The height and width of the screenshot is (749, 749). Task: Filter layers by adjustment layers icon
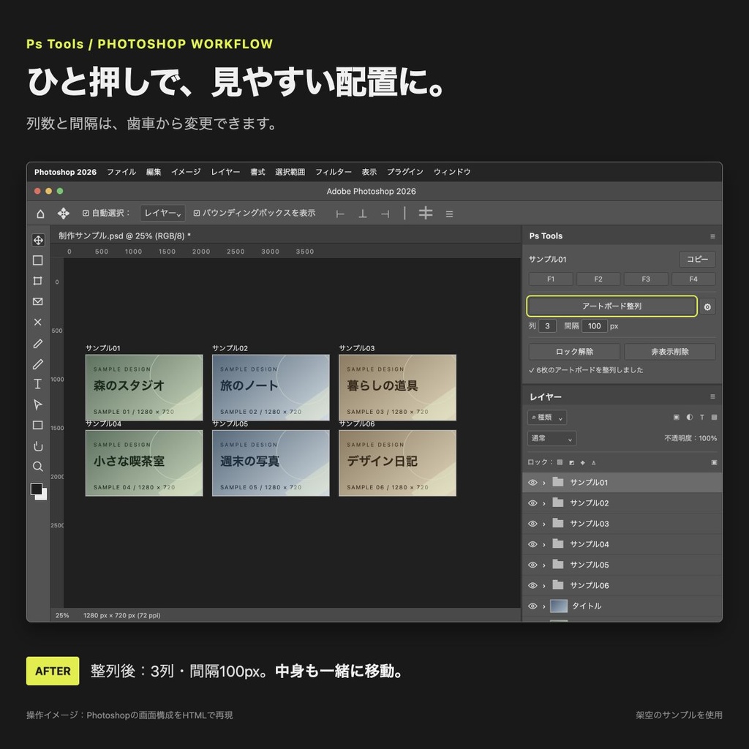pos(689,417)
